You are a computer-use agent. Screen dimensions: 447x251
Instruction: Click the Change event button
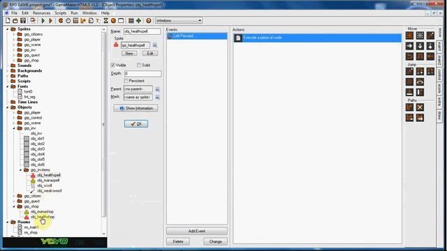coord(216,242)
